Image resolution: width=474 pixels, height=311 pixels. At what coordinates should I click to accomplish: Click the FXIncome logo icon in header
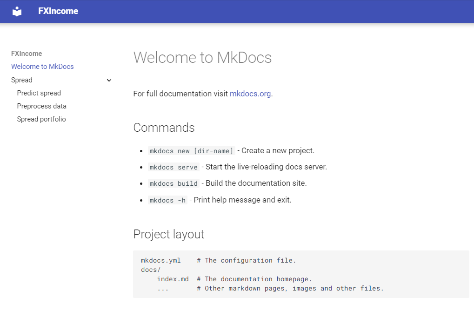click(17, 11)
